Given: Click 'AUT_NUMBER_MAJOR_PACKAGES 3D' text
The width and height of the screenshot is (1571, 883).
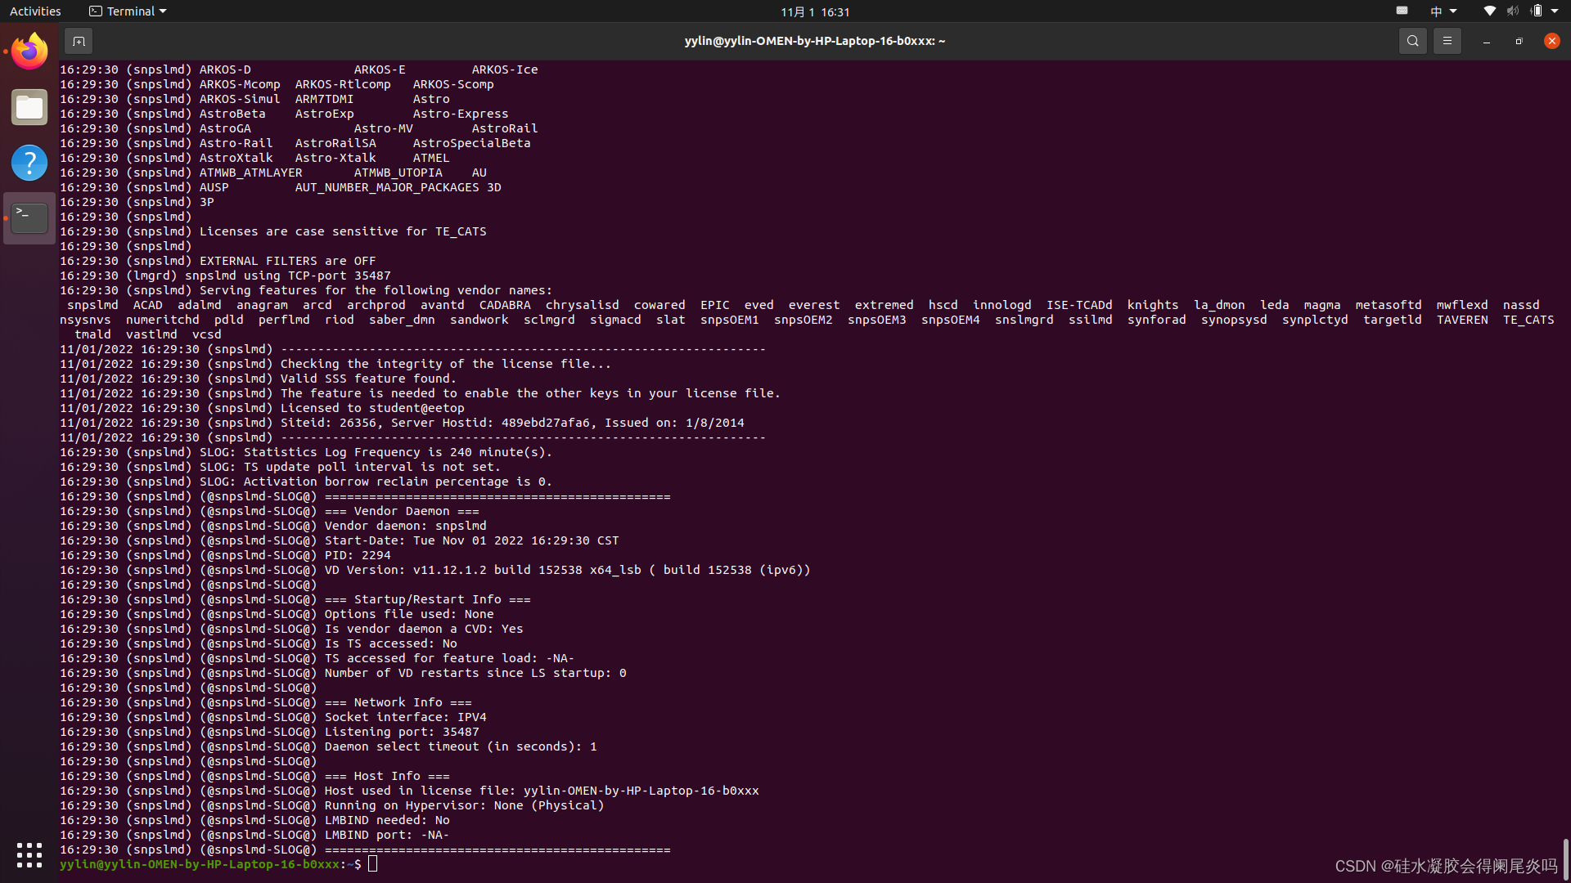Looking at the screenshot, I should [x=398, y=187].
